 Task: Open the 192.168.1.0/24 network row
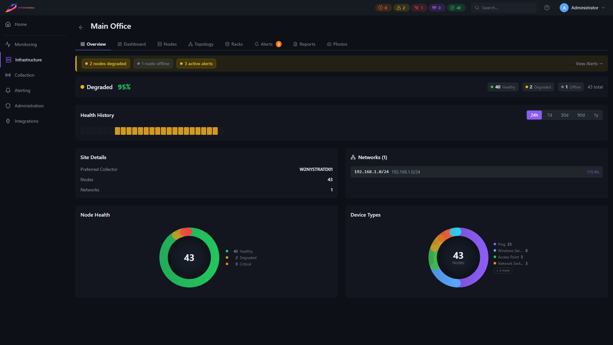[476, 172]
